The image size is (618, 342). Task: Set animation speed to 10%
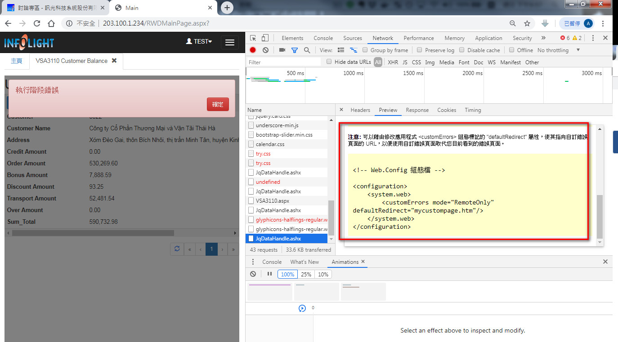[x=323, y=274]
